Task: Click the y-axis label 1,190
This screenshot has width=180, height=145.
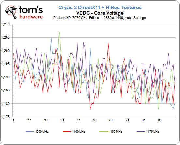Action: point(6,77)
